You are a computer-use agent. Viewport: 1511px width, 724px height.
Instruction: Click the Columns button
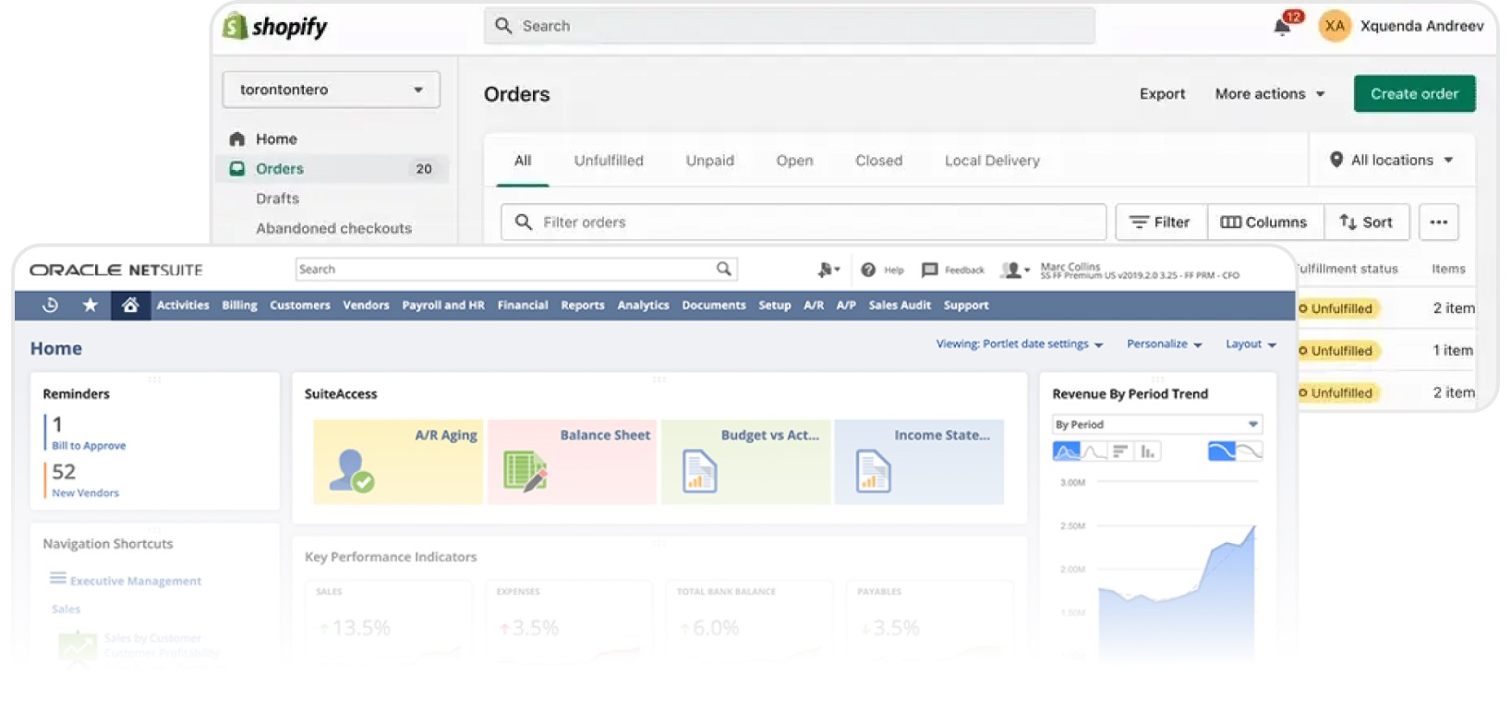pos(1265,222)
